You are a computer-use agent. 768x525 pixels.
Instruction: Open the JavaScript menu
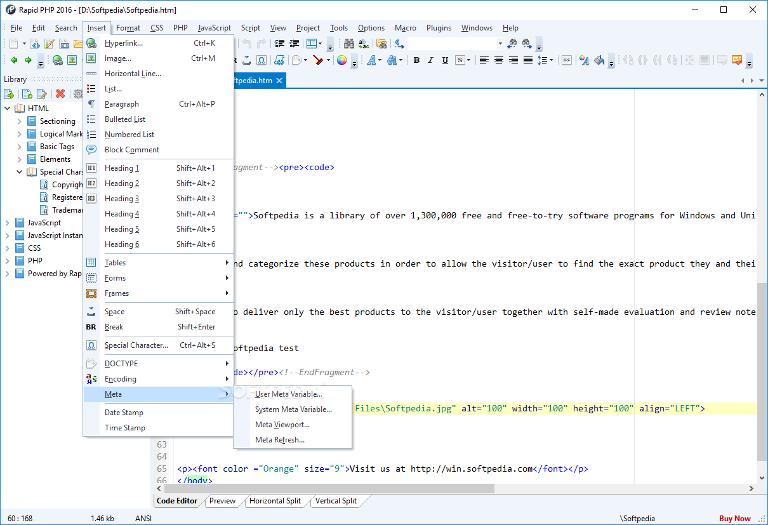(x=215, y=28)
